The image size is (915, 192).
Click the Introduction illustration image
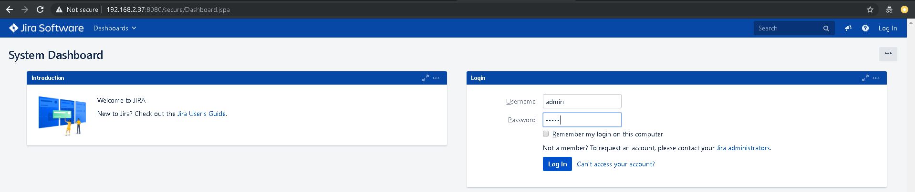point(62,115)
